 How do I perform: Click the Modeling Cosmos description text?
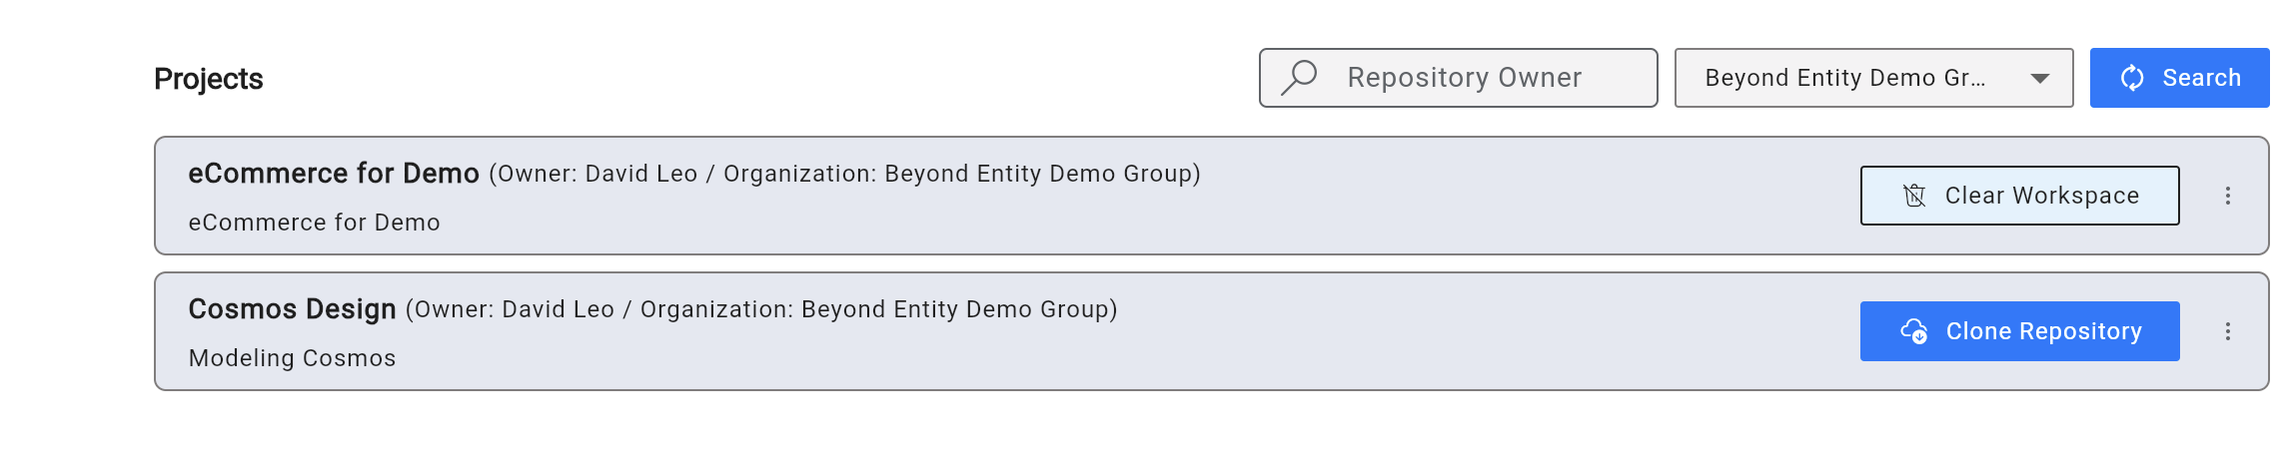click(x=292, y=358)
